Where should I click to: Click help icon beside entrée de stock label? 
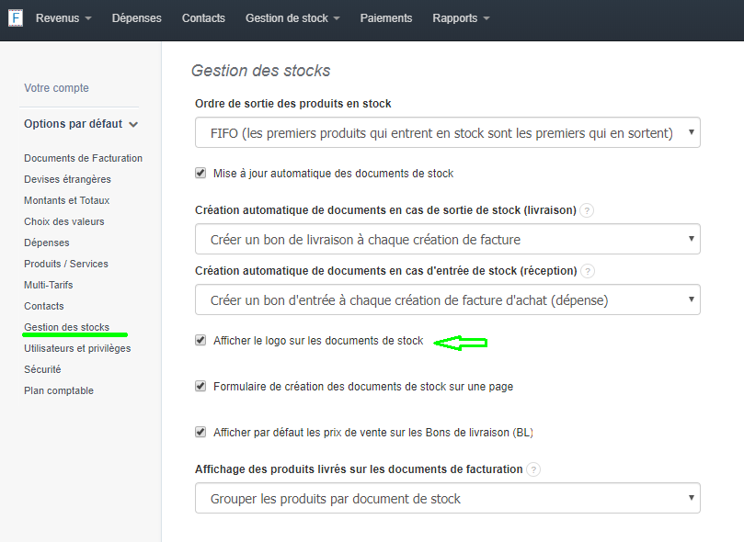coord(588,271)
